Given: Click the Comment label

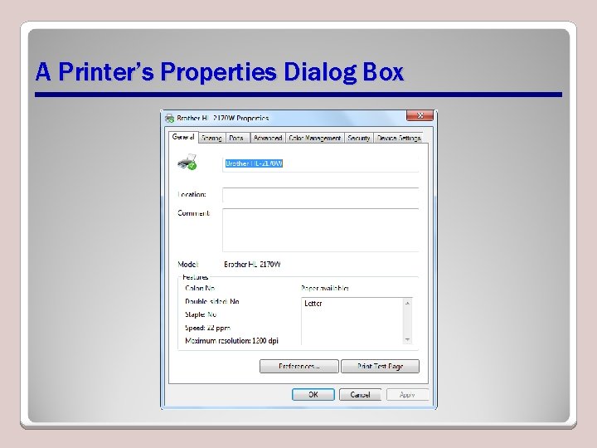Looking at the screenshot, I should click(194, 213).
